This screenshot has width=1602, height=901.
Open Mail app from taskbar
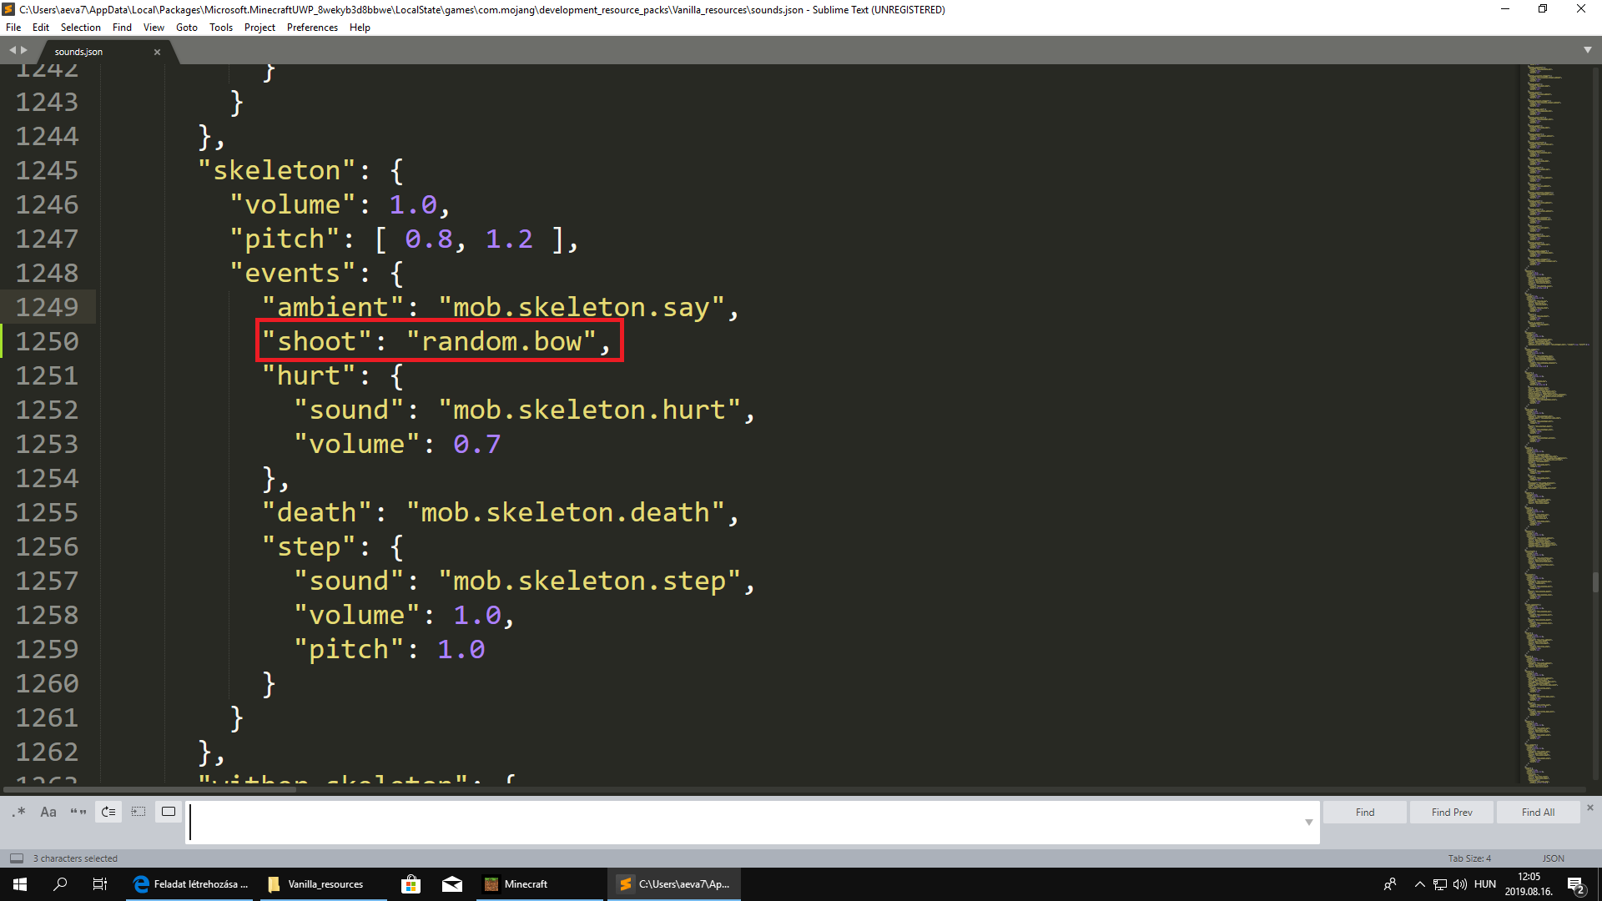coord(452,884)
